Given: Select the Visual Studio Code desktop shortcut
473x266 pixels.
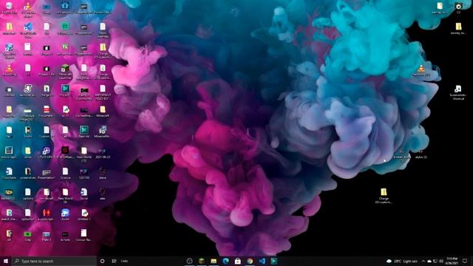Looking at the screenshot, I should [x=28, y=30].
